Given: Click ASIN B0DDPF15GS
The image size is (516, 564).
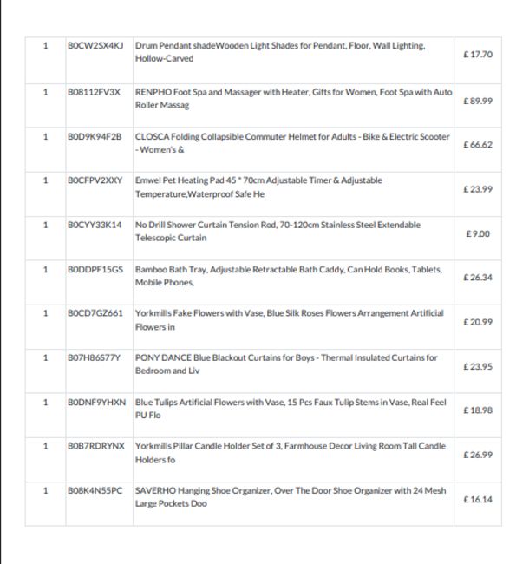Looking at the screenshot, I should (x=95, y=269).
